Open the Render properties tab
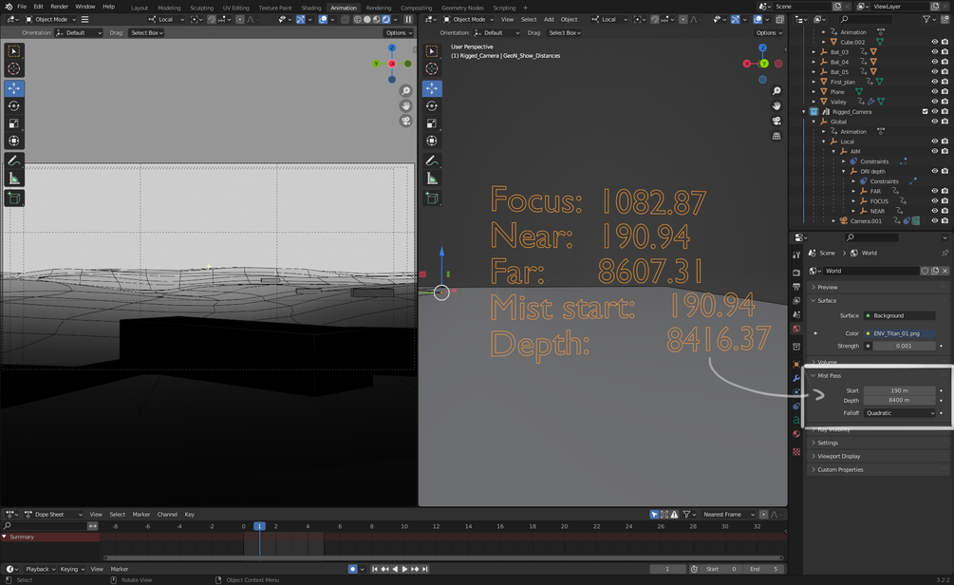Screen dimensions: 954x585 (x=795, y=273)
